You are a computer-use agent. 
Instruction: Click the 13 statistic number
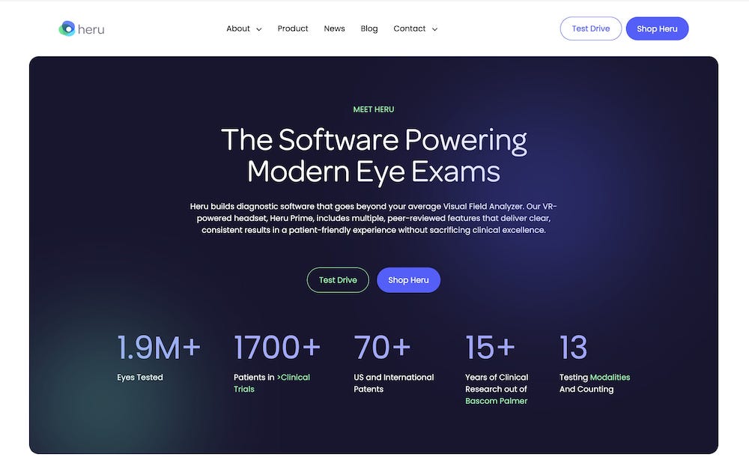573,348
